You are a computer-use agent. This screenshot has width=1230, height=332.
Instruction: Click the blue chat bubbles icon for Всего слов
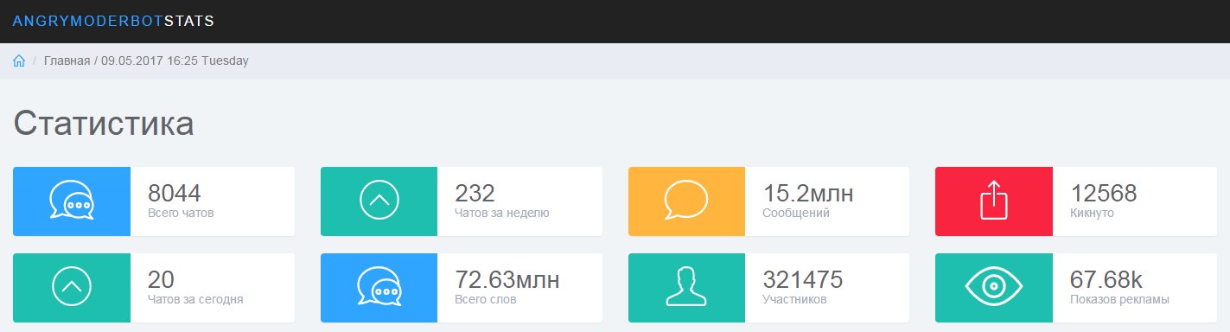coord(379,287)
